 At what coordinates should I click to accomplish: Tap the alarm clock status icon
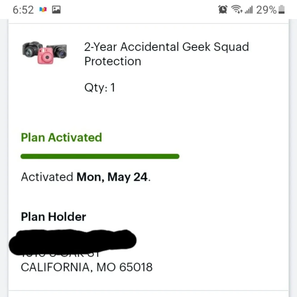tap(223, 9)
